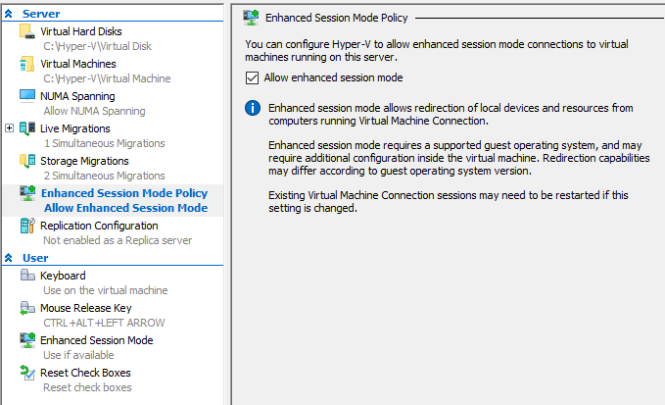Click the Live Migrations server icon
This screenshot has width=665, height=405.
click(27, 128)
